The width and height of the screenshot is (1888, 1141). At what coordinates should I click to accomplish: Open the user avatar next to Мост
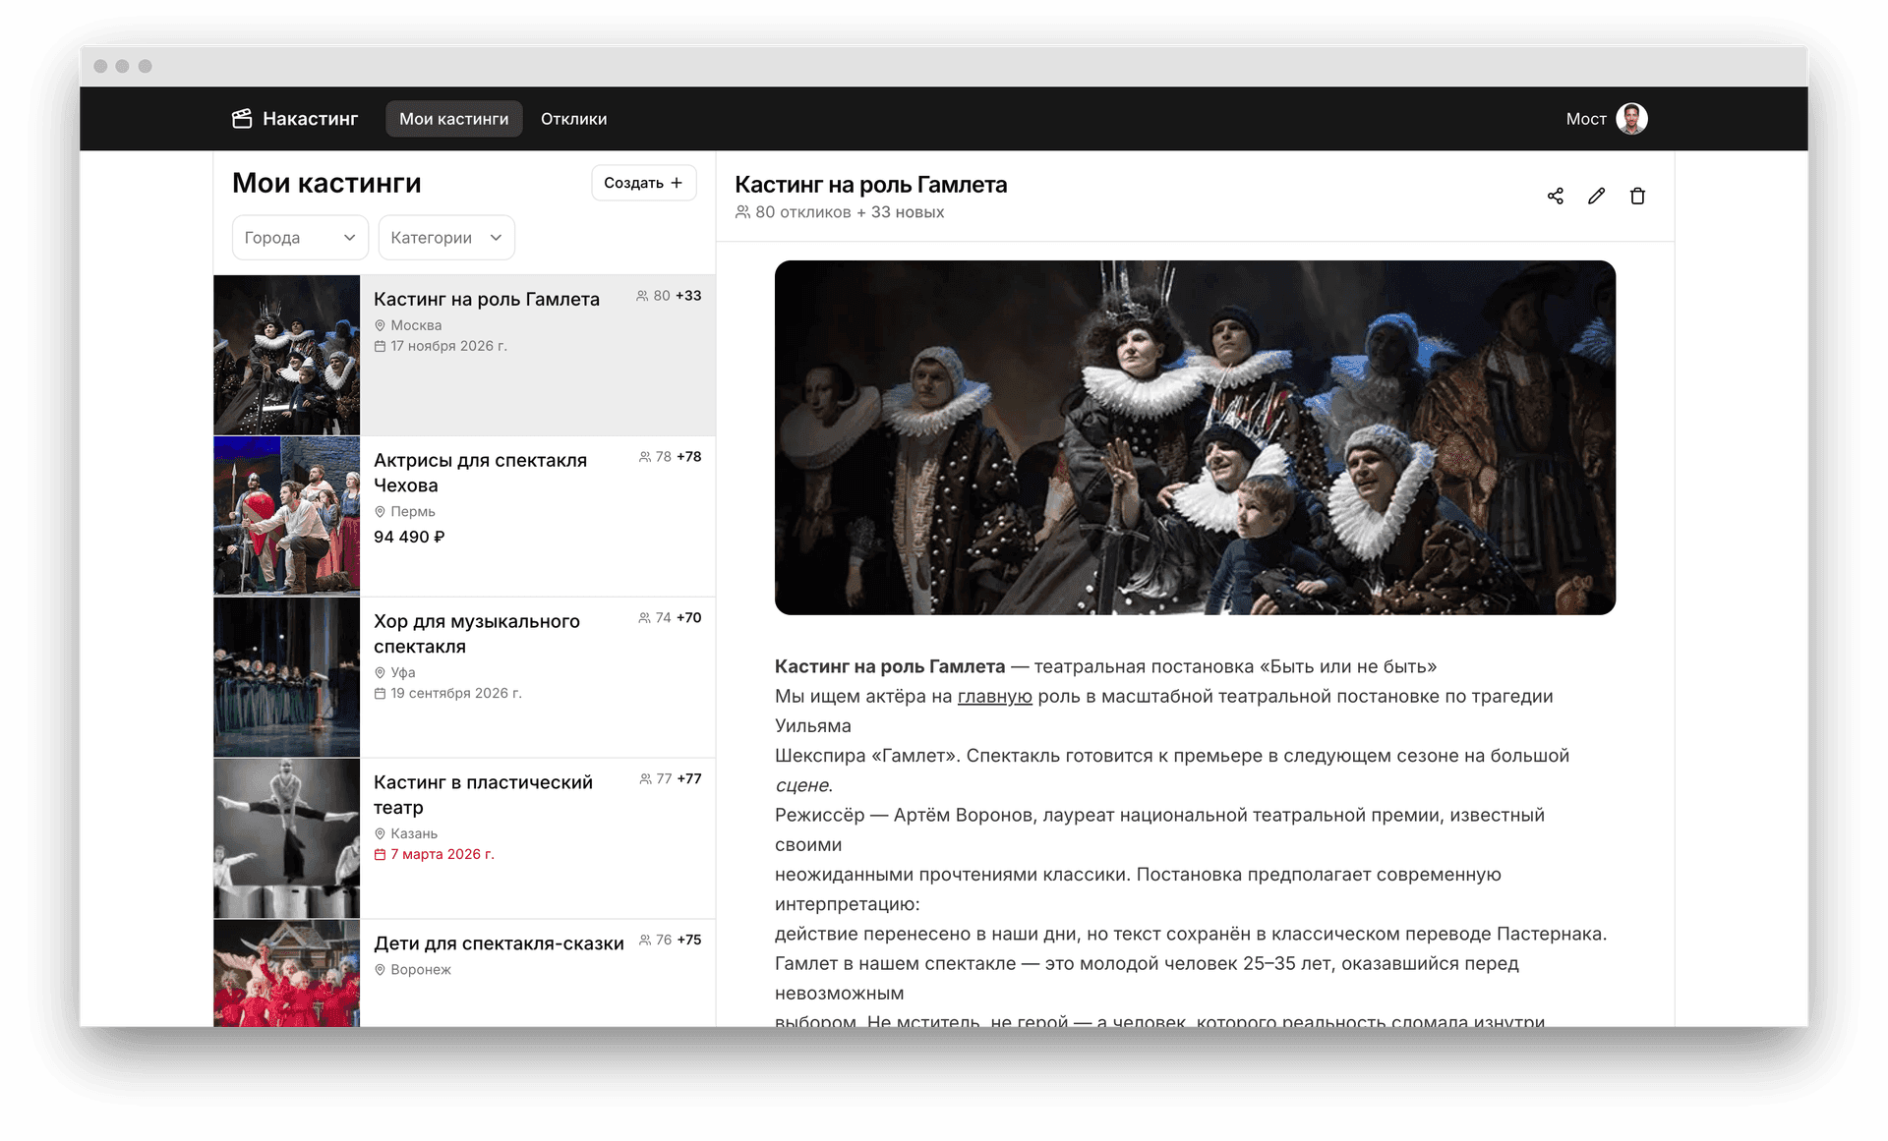(1631, 119)
